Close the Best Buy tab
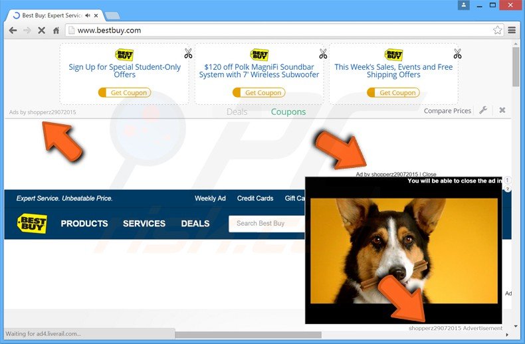The width and height of the screenshot is (525, 344). [x=96, y=15]
